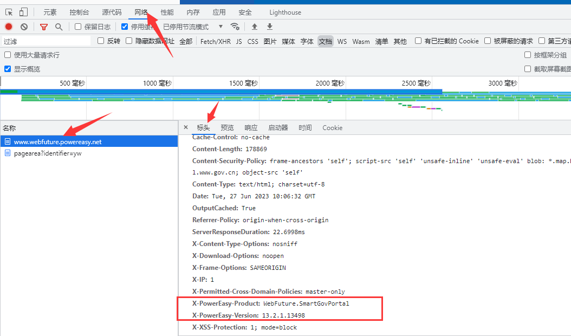Click the inspect element picker icon
Viewport: 571px width, 336px height.
pos(9,12)
